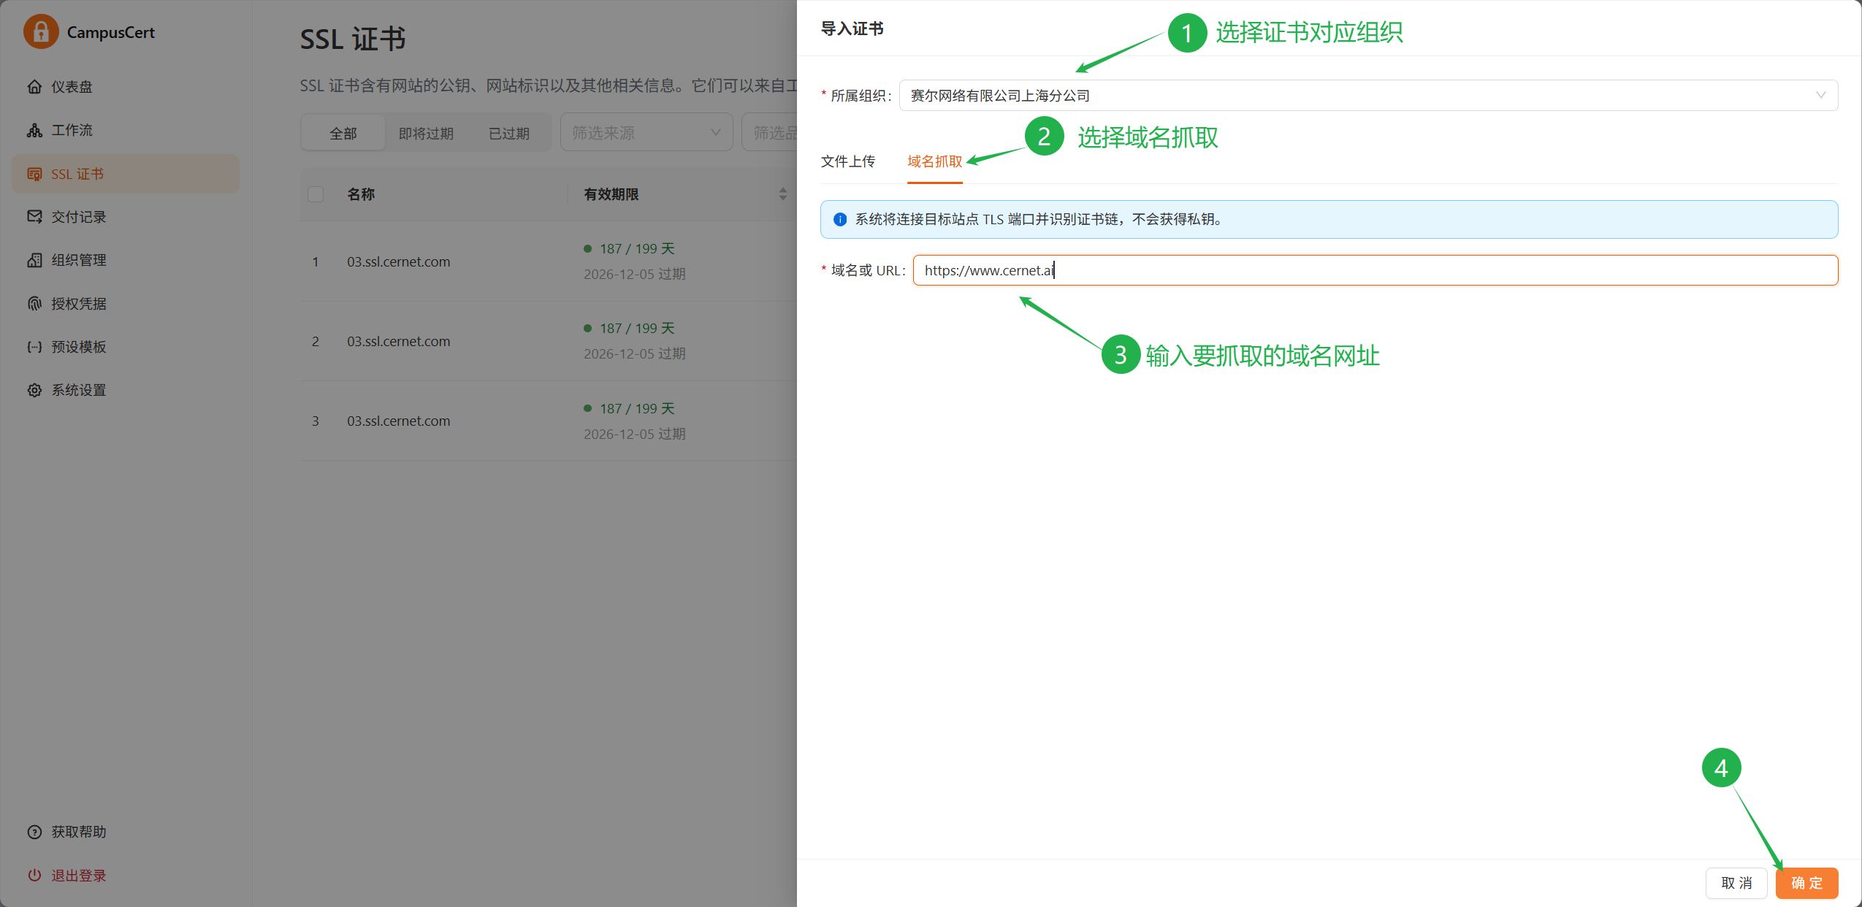Click the 交付记录 envelope icon
Image resolution: width=1862 pixels, height=907 pixels.
click(x=34, y=217)
